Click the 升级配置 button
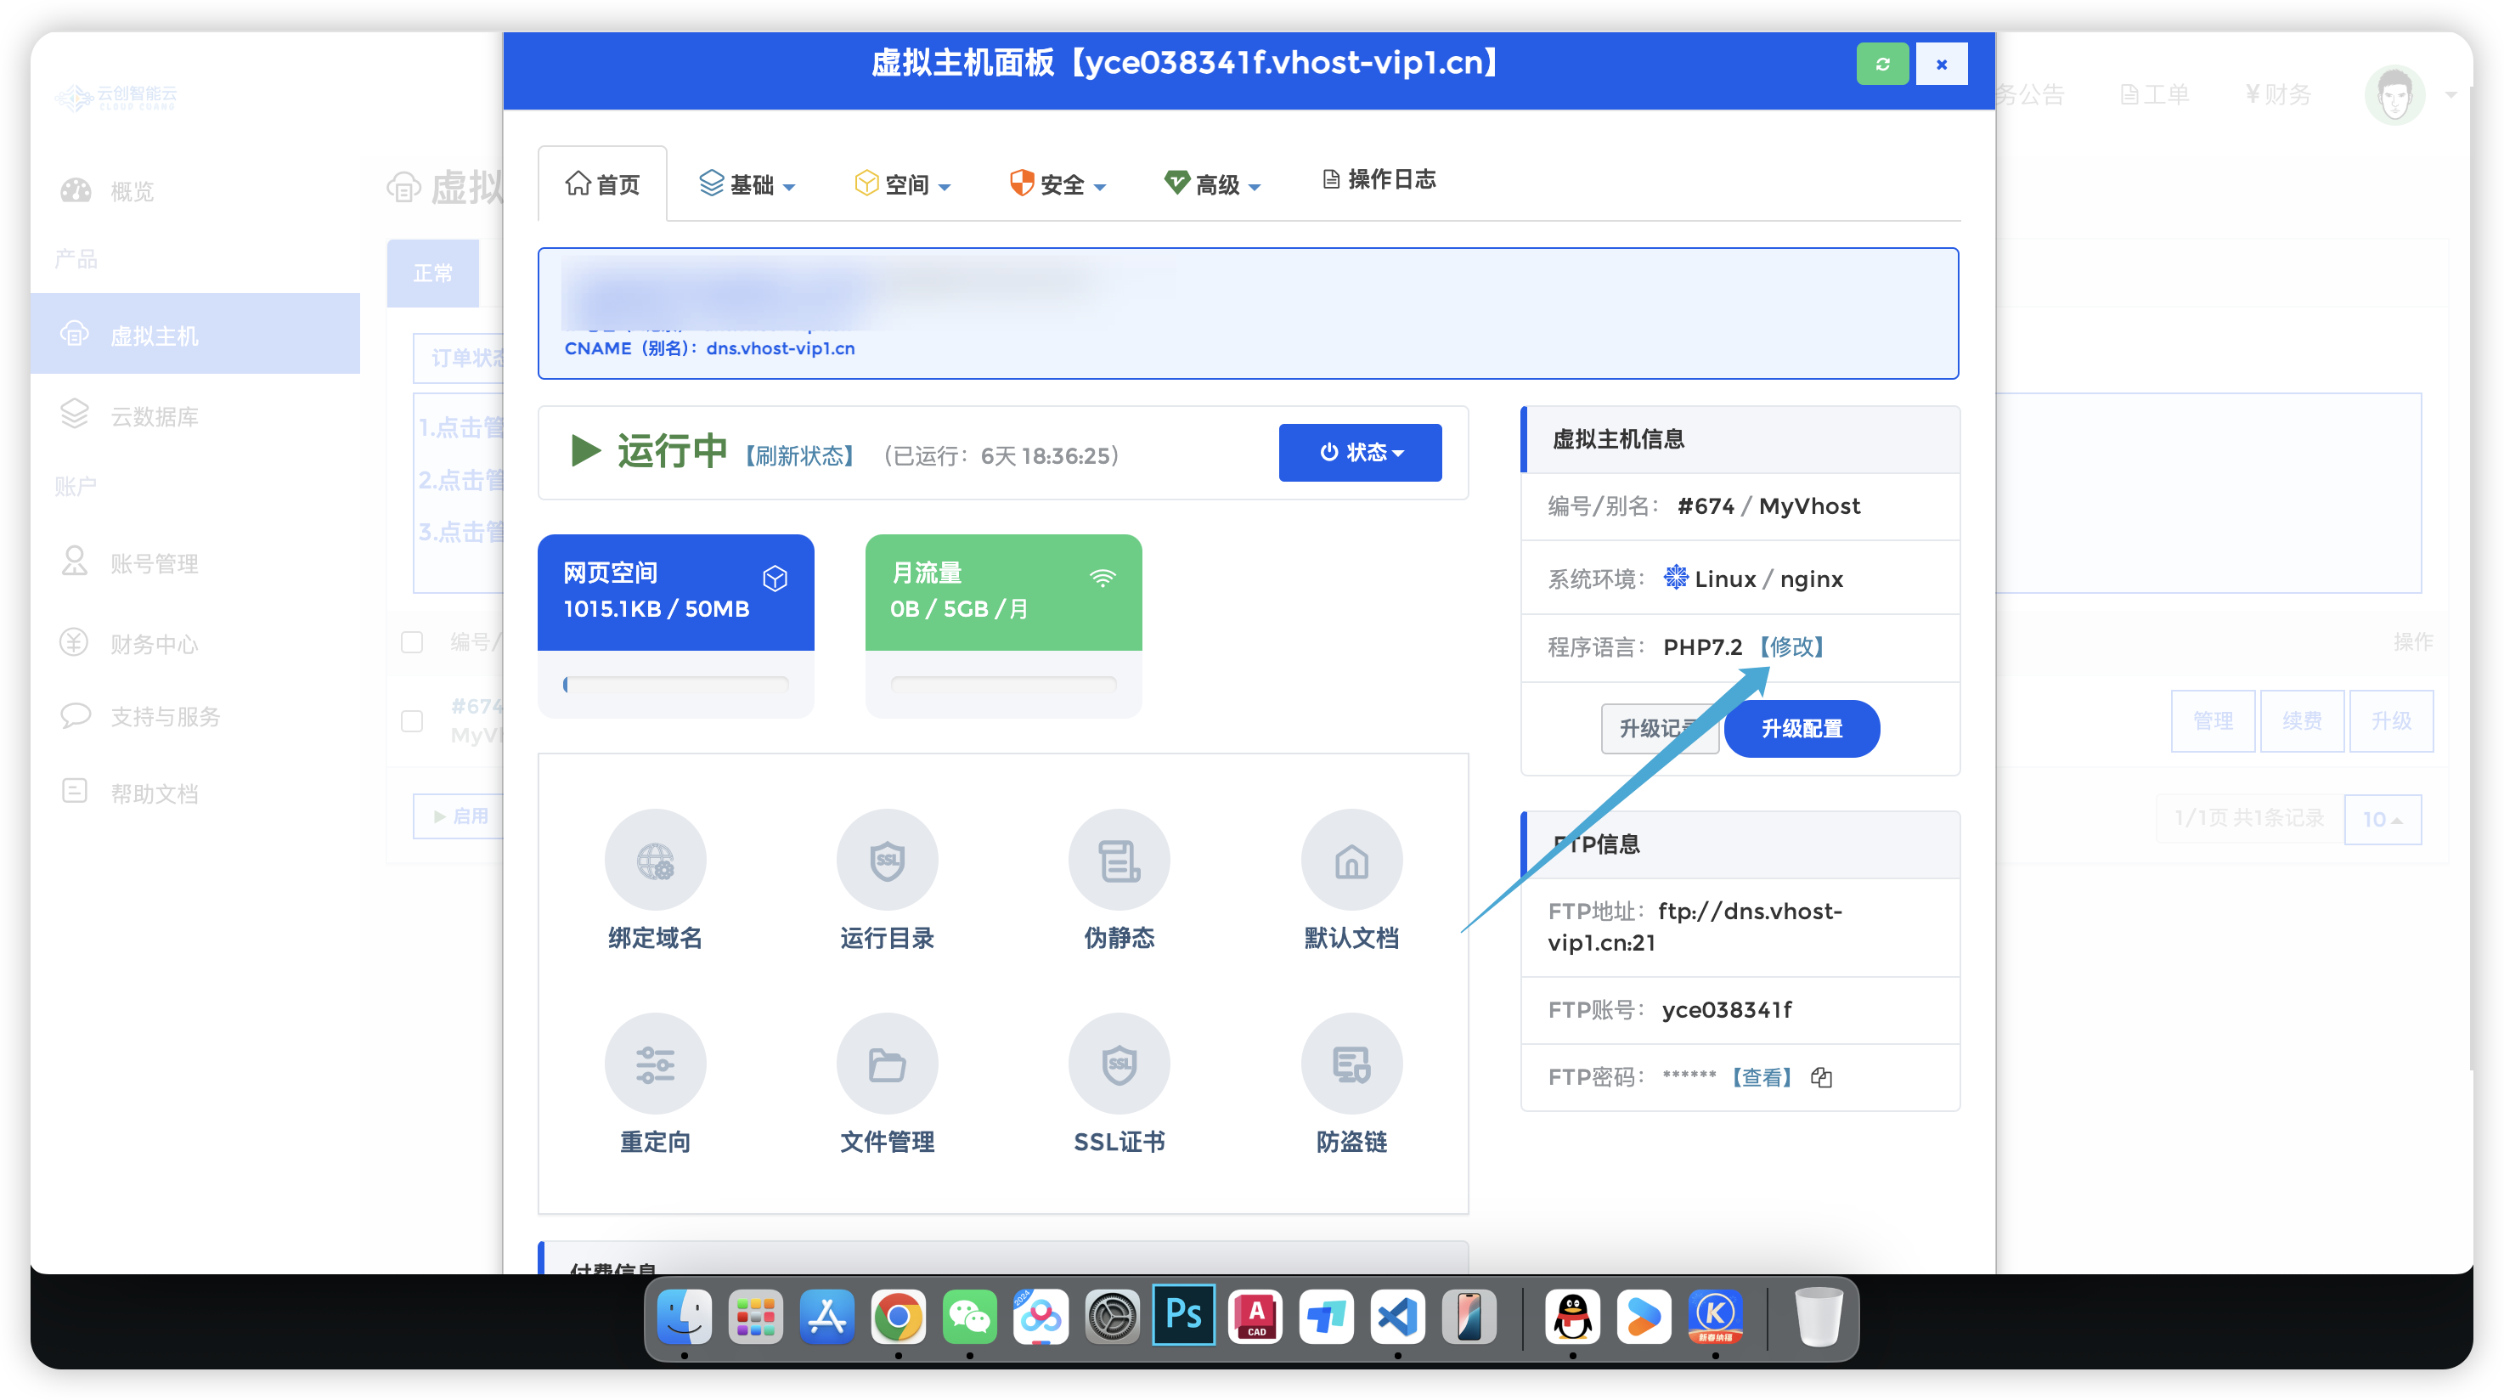This screenshot has height=1400, width=2504. click(1802, 728)
